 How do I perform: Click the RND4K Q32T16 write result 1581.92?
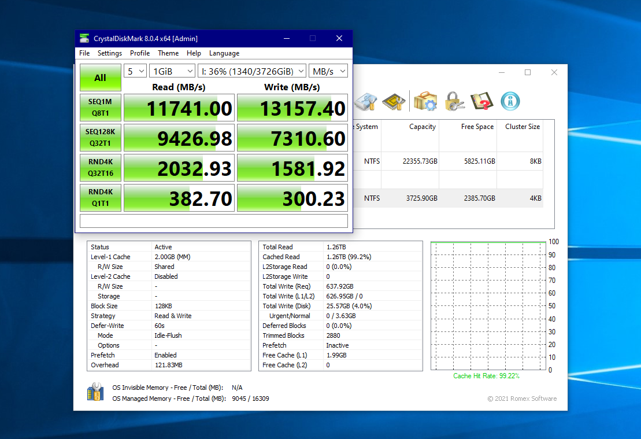click(292, 168)
